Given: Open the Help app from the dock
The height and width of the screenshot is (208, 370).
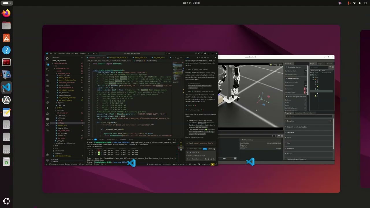Looking at the screenshot, I should 6,50.
